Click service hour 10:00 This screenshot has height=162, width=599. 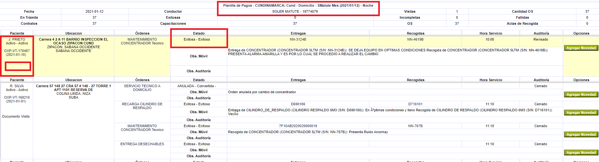(x=490, y=39)
